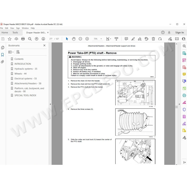This screenshot has width=187, height=187.
Task: Upload document to cloud
Action: [16, 39]
